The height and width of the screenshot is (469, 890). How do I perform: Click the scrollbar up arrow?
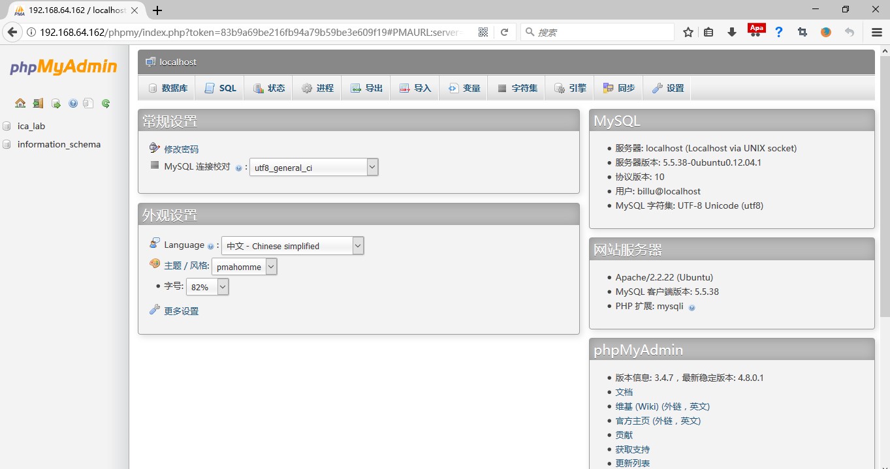(x=885, y=50)
